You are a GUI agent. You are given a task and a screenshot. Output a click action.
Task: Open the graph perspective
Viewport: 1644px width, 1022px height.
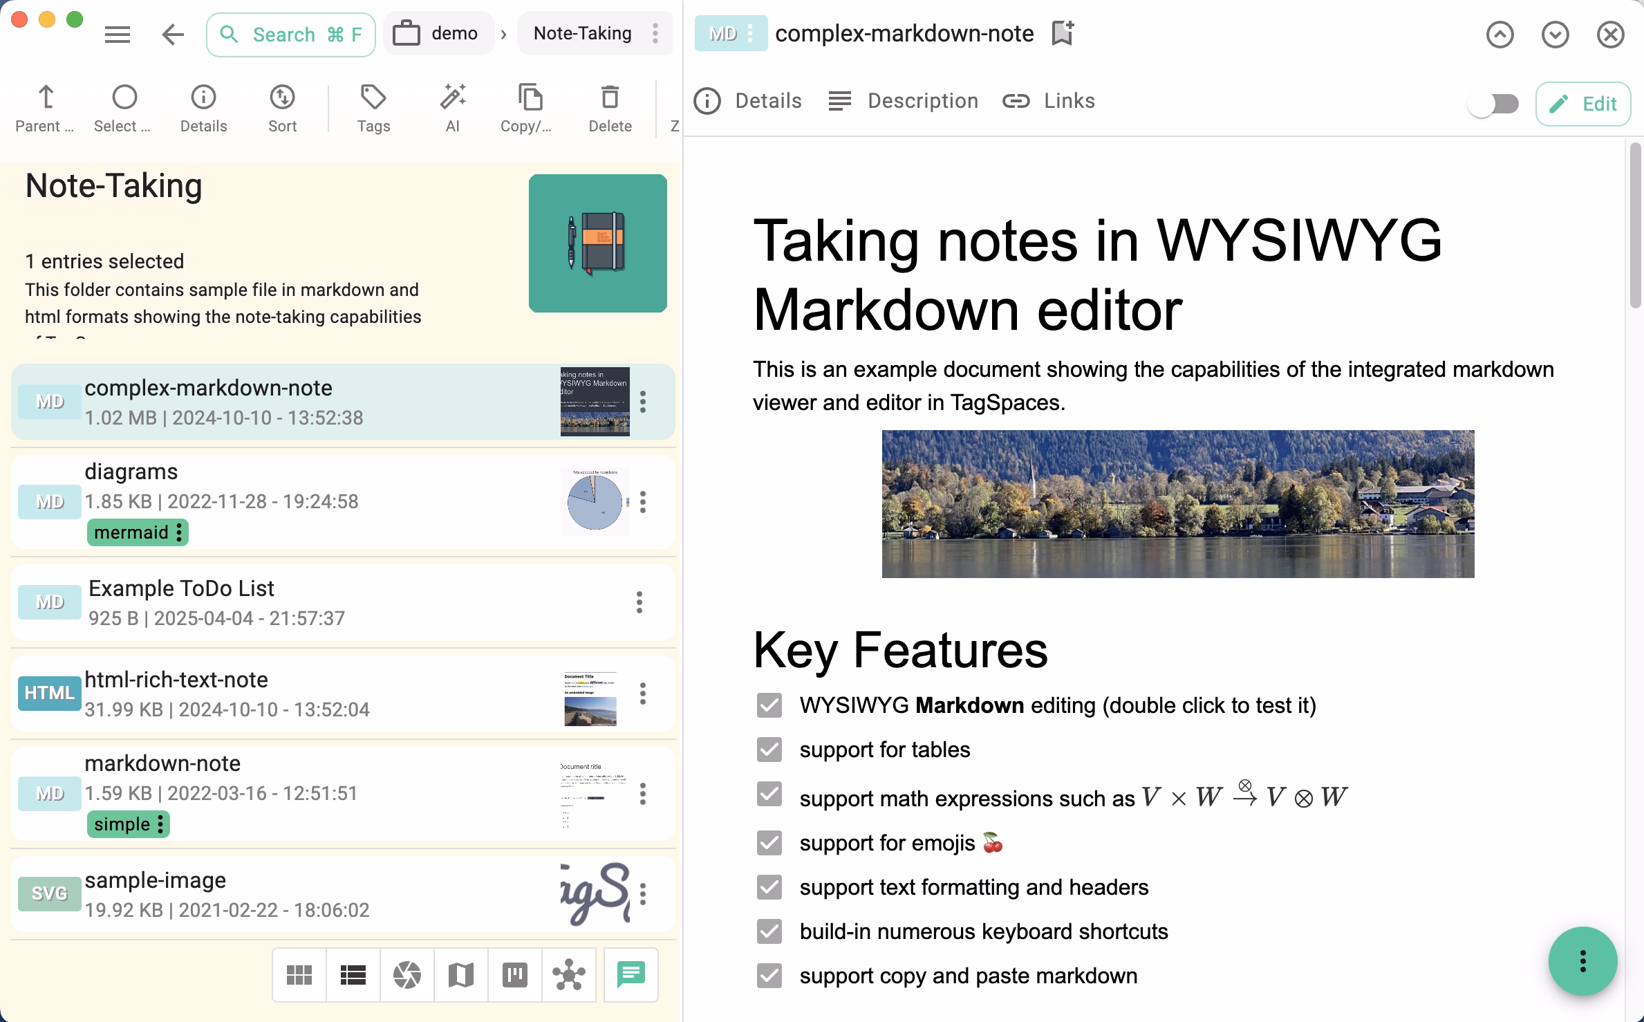[570, 974]
